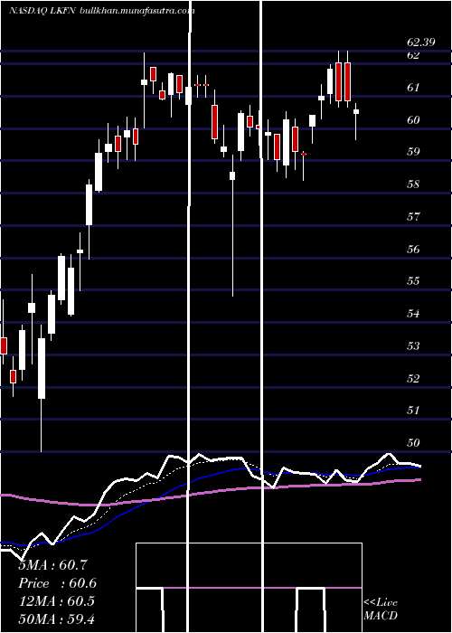Click the last candlestick on the right
This screenshot has height=633, width=452.
(x=356, y=121)
